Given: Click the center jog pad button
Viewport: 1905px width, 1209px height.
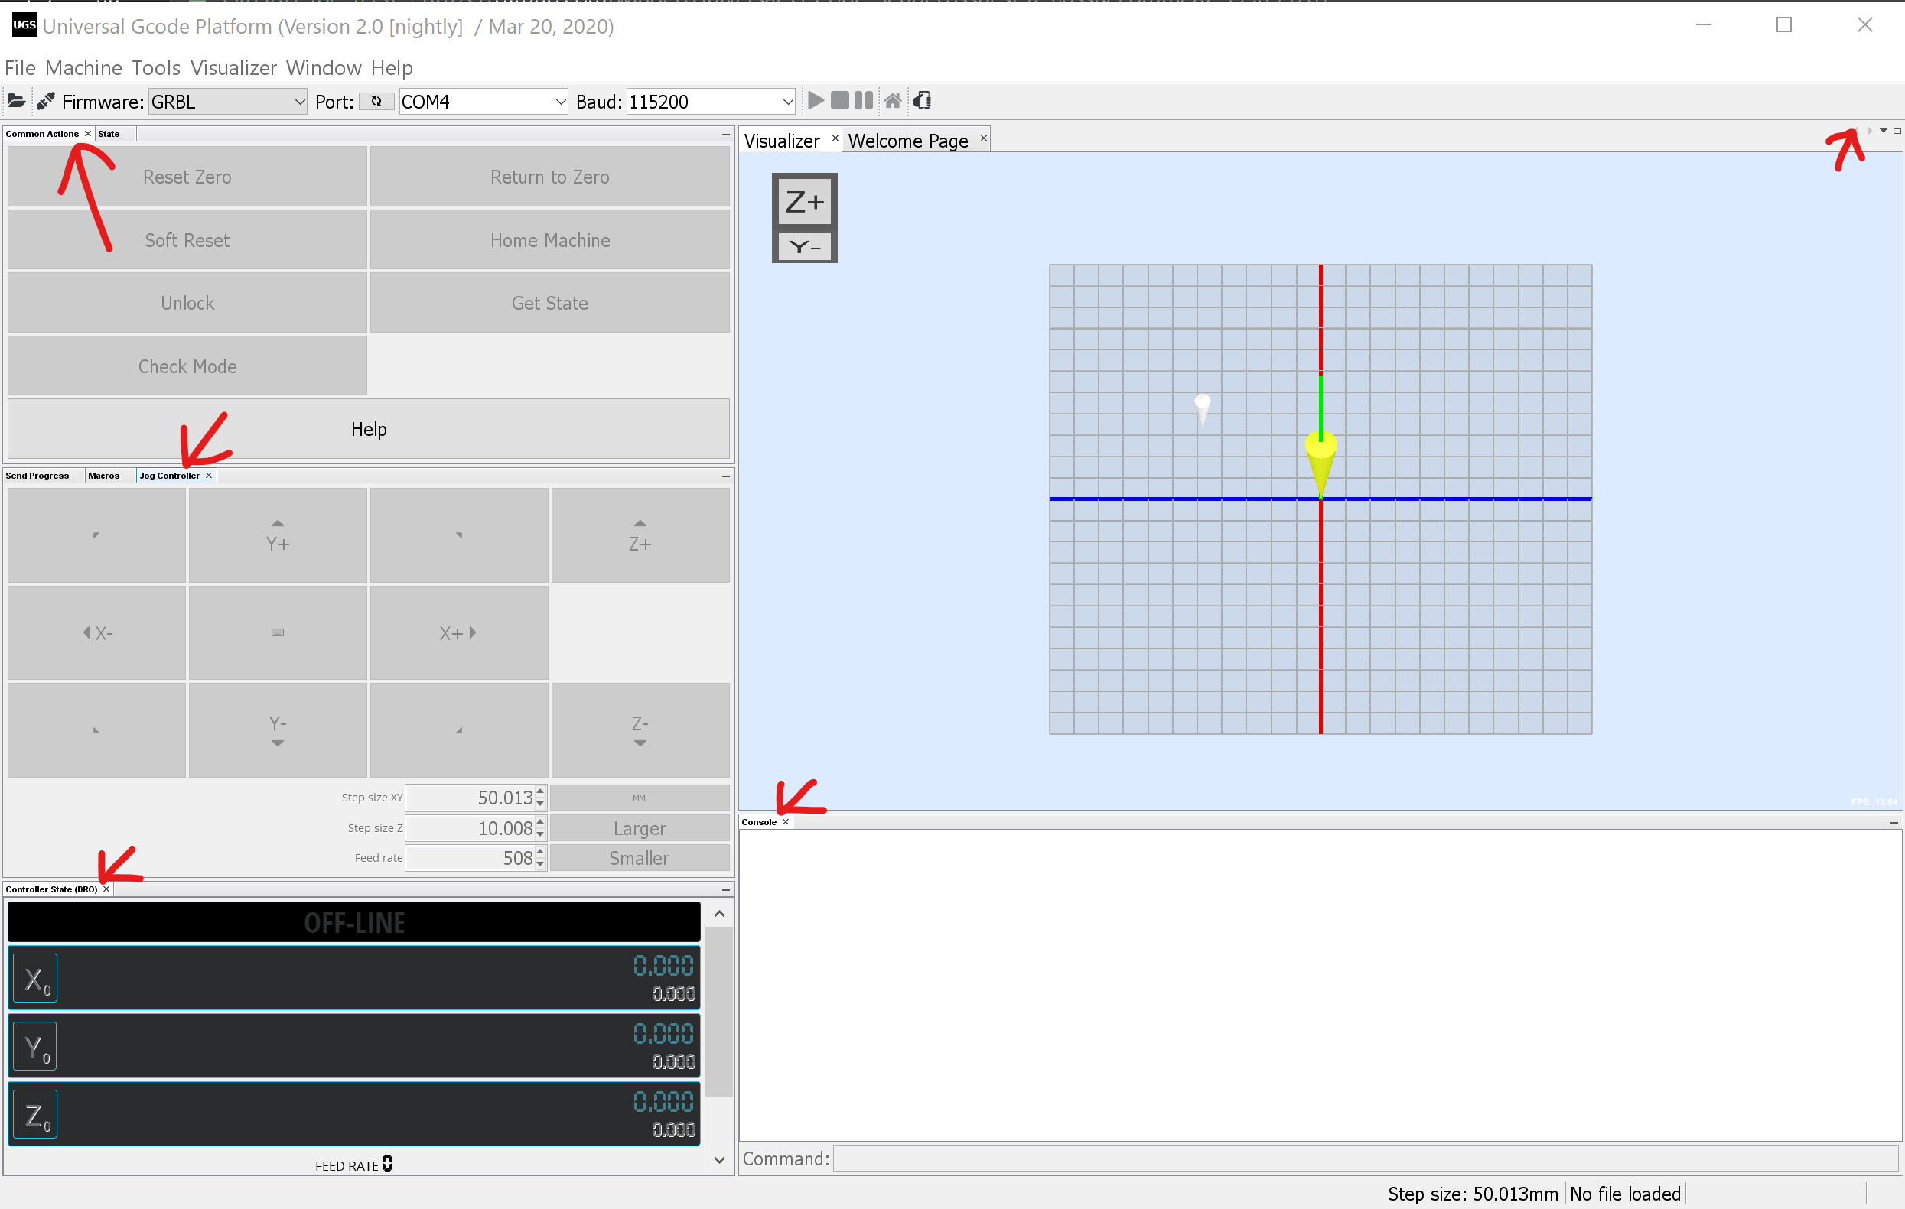Looking at the screenshot, I should (x=278, y=632).
